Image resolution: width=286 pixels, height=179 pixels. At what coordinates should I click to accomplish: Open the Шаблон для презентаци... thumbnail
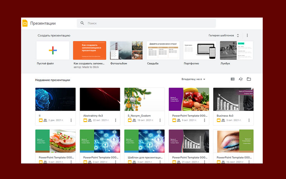coord(144,141)
